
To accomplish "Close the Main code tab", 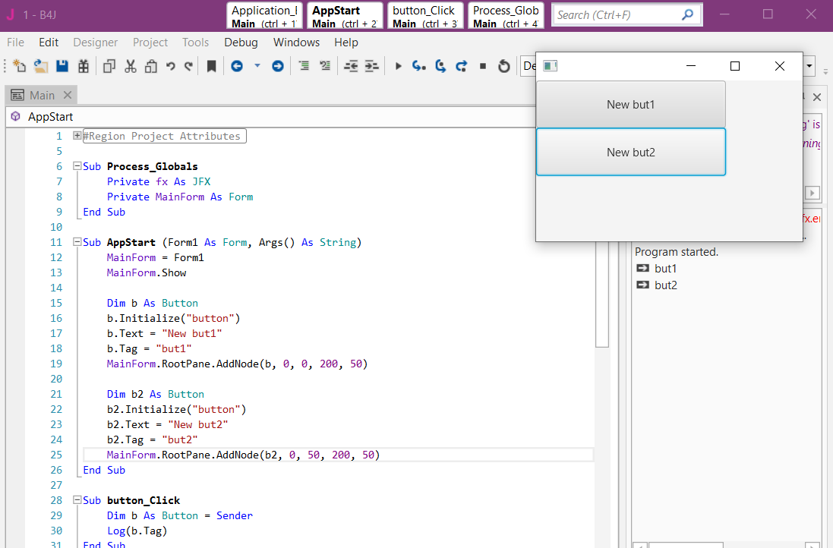I will click(67, 95).
